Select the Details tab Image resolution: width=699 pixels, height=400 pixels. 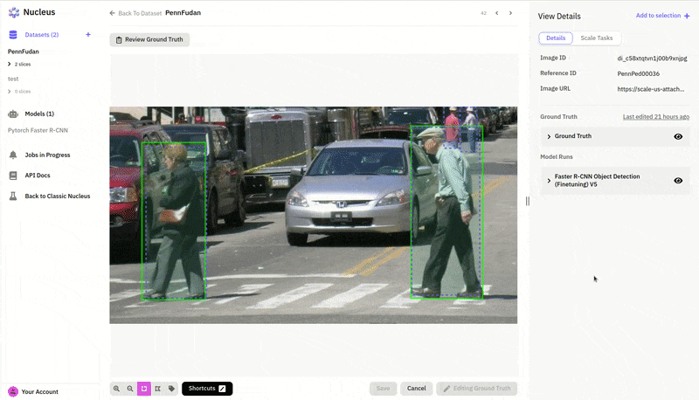556,38
